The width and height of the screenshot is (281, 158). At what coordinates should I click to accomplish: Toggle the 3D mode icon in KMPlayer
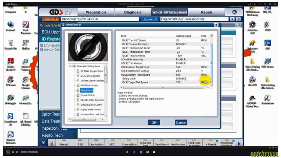tap(8, 152)
